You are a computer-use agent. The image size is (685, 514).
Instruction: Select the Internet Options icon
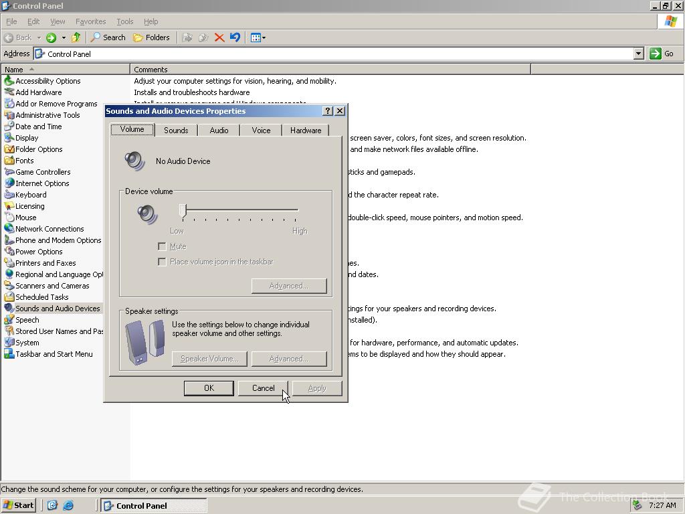pyautogui.click(x=9, y=183)
